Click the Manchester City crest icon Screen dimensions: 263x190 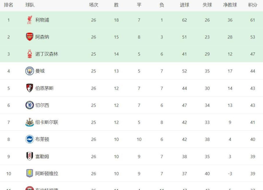coord(30,71)
